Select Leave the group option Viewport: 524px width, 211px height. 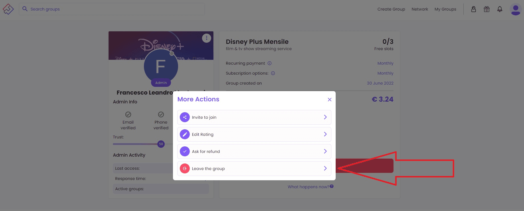(254, 169)
